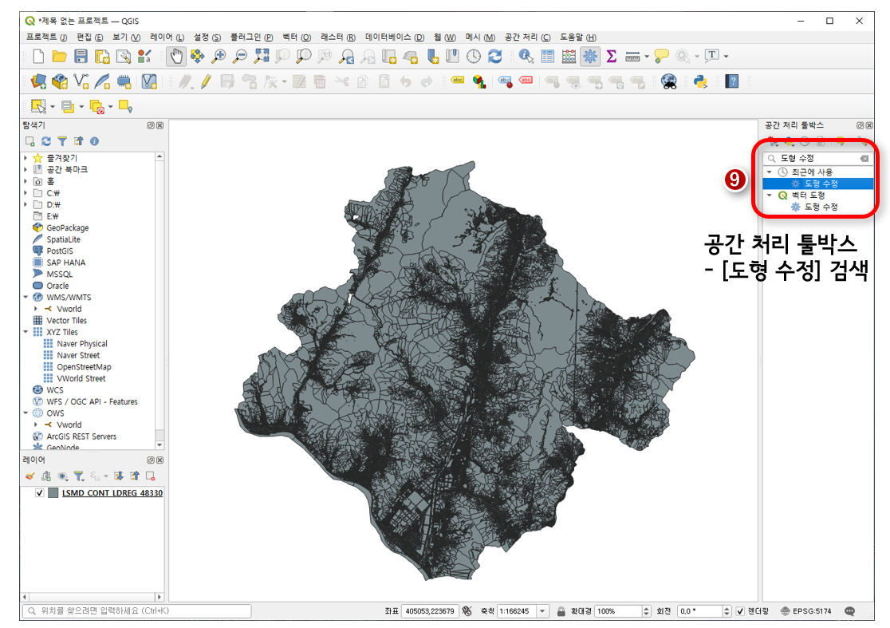Select the PostGIS browser item

coord(60,251)
